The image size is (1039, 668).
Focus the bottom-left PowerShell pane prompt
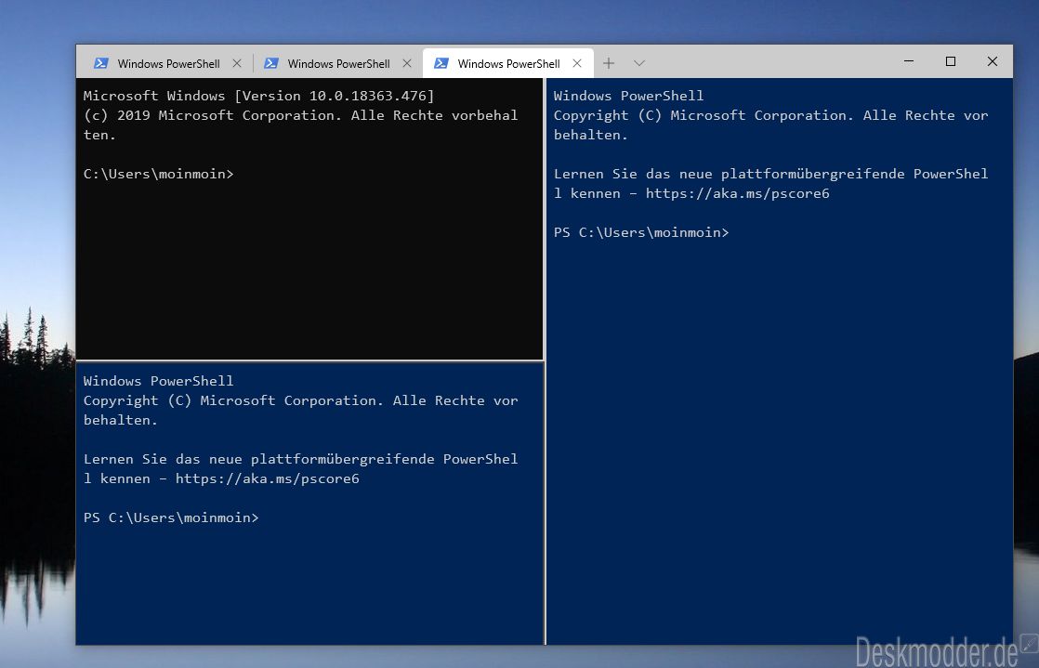pyautogui.click(x=171, y=517)
